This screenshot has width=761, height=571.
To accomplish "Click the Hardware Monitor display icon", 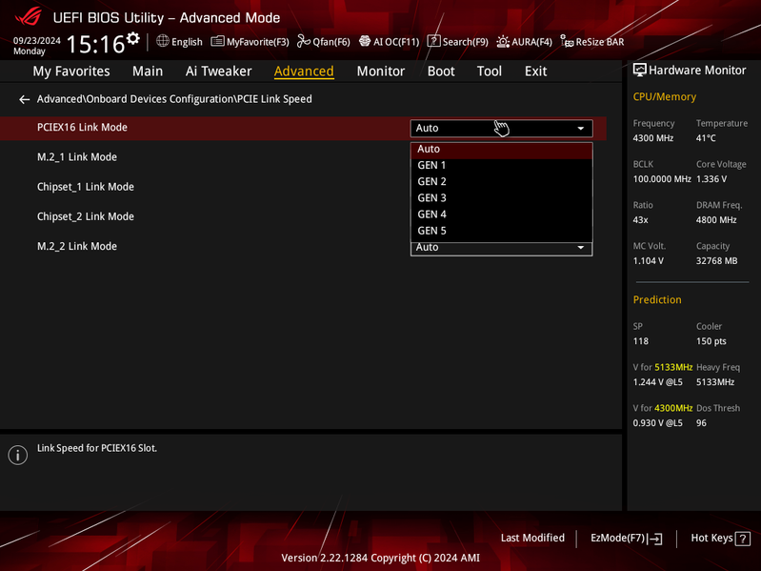I will click(x=640, y=71).
